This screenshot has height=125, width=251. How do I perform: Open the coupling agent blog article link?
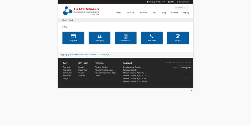click(x=90, y=55)
